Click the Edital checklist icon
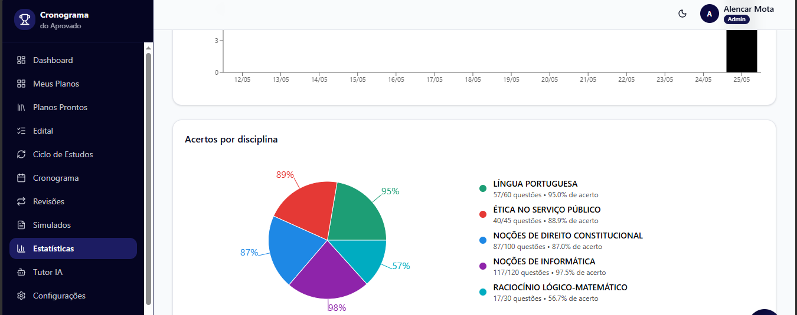 pos(21,131)
